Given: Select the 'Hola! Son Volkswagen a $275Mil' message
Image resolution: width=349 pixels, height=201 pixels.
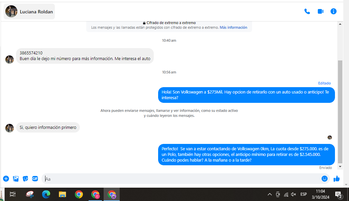Looking at the screenshot, I should (246, 95).
